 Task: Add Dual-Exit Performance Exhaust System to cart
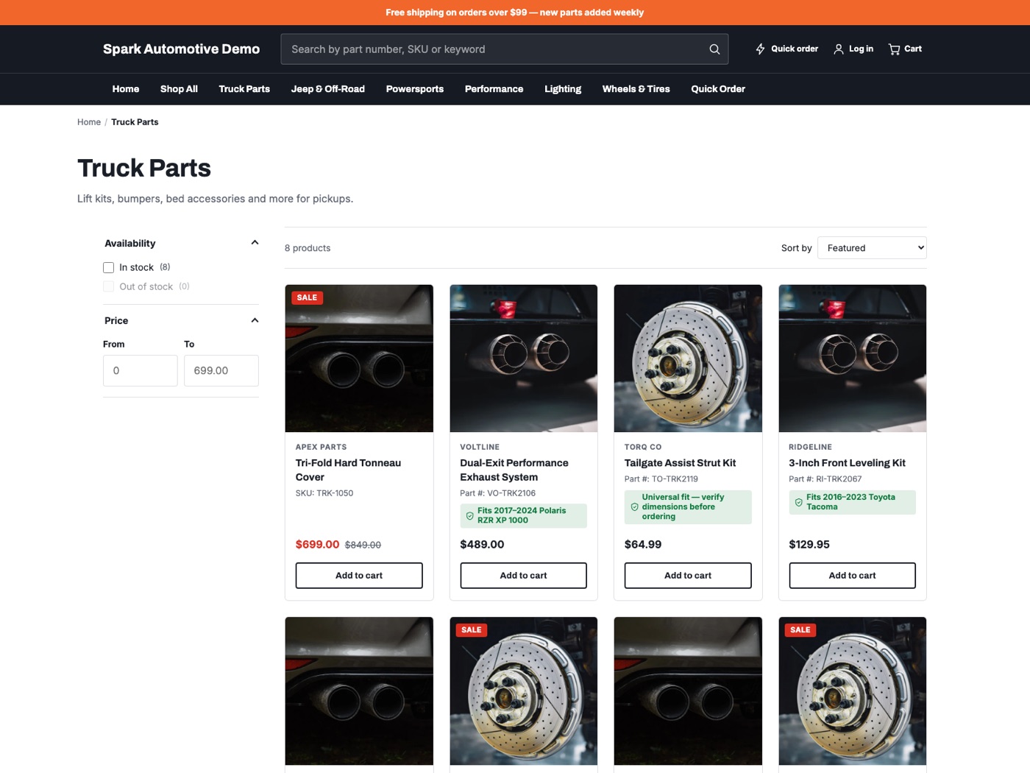(x=524, y=576)
